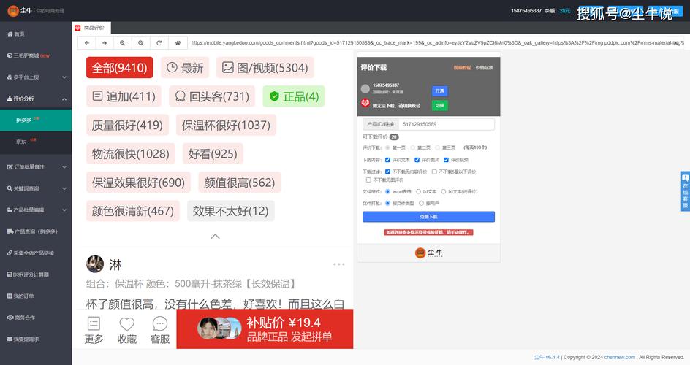Image resolution: width=690 pixels, height=365 pixels.
Task: Select 拼多多 under 评价分析
Action: point(36,120)
